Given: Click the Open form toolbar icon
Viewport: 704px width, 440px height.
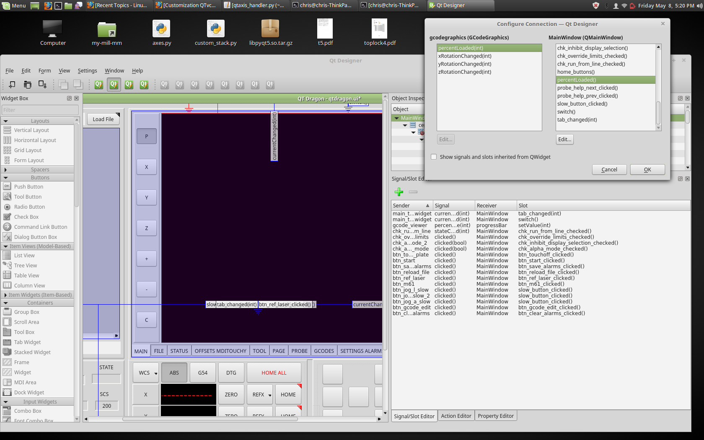Looking at the screenshot, I should pyautogui.click(x=27, y=84).
